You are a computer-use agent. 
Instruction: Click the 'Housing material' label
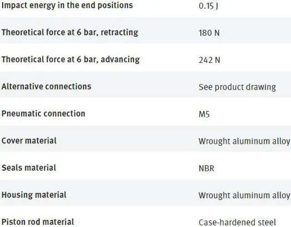[x=34, y=195]
